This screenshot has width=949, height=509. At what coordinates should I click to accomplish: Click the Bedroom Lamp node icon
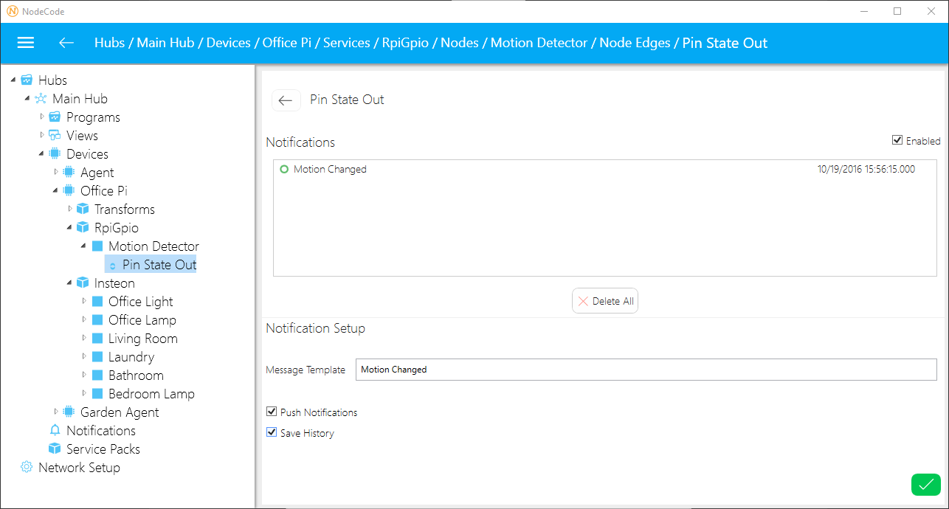tap(97, 394)
